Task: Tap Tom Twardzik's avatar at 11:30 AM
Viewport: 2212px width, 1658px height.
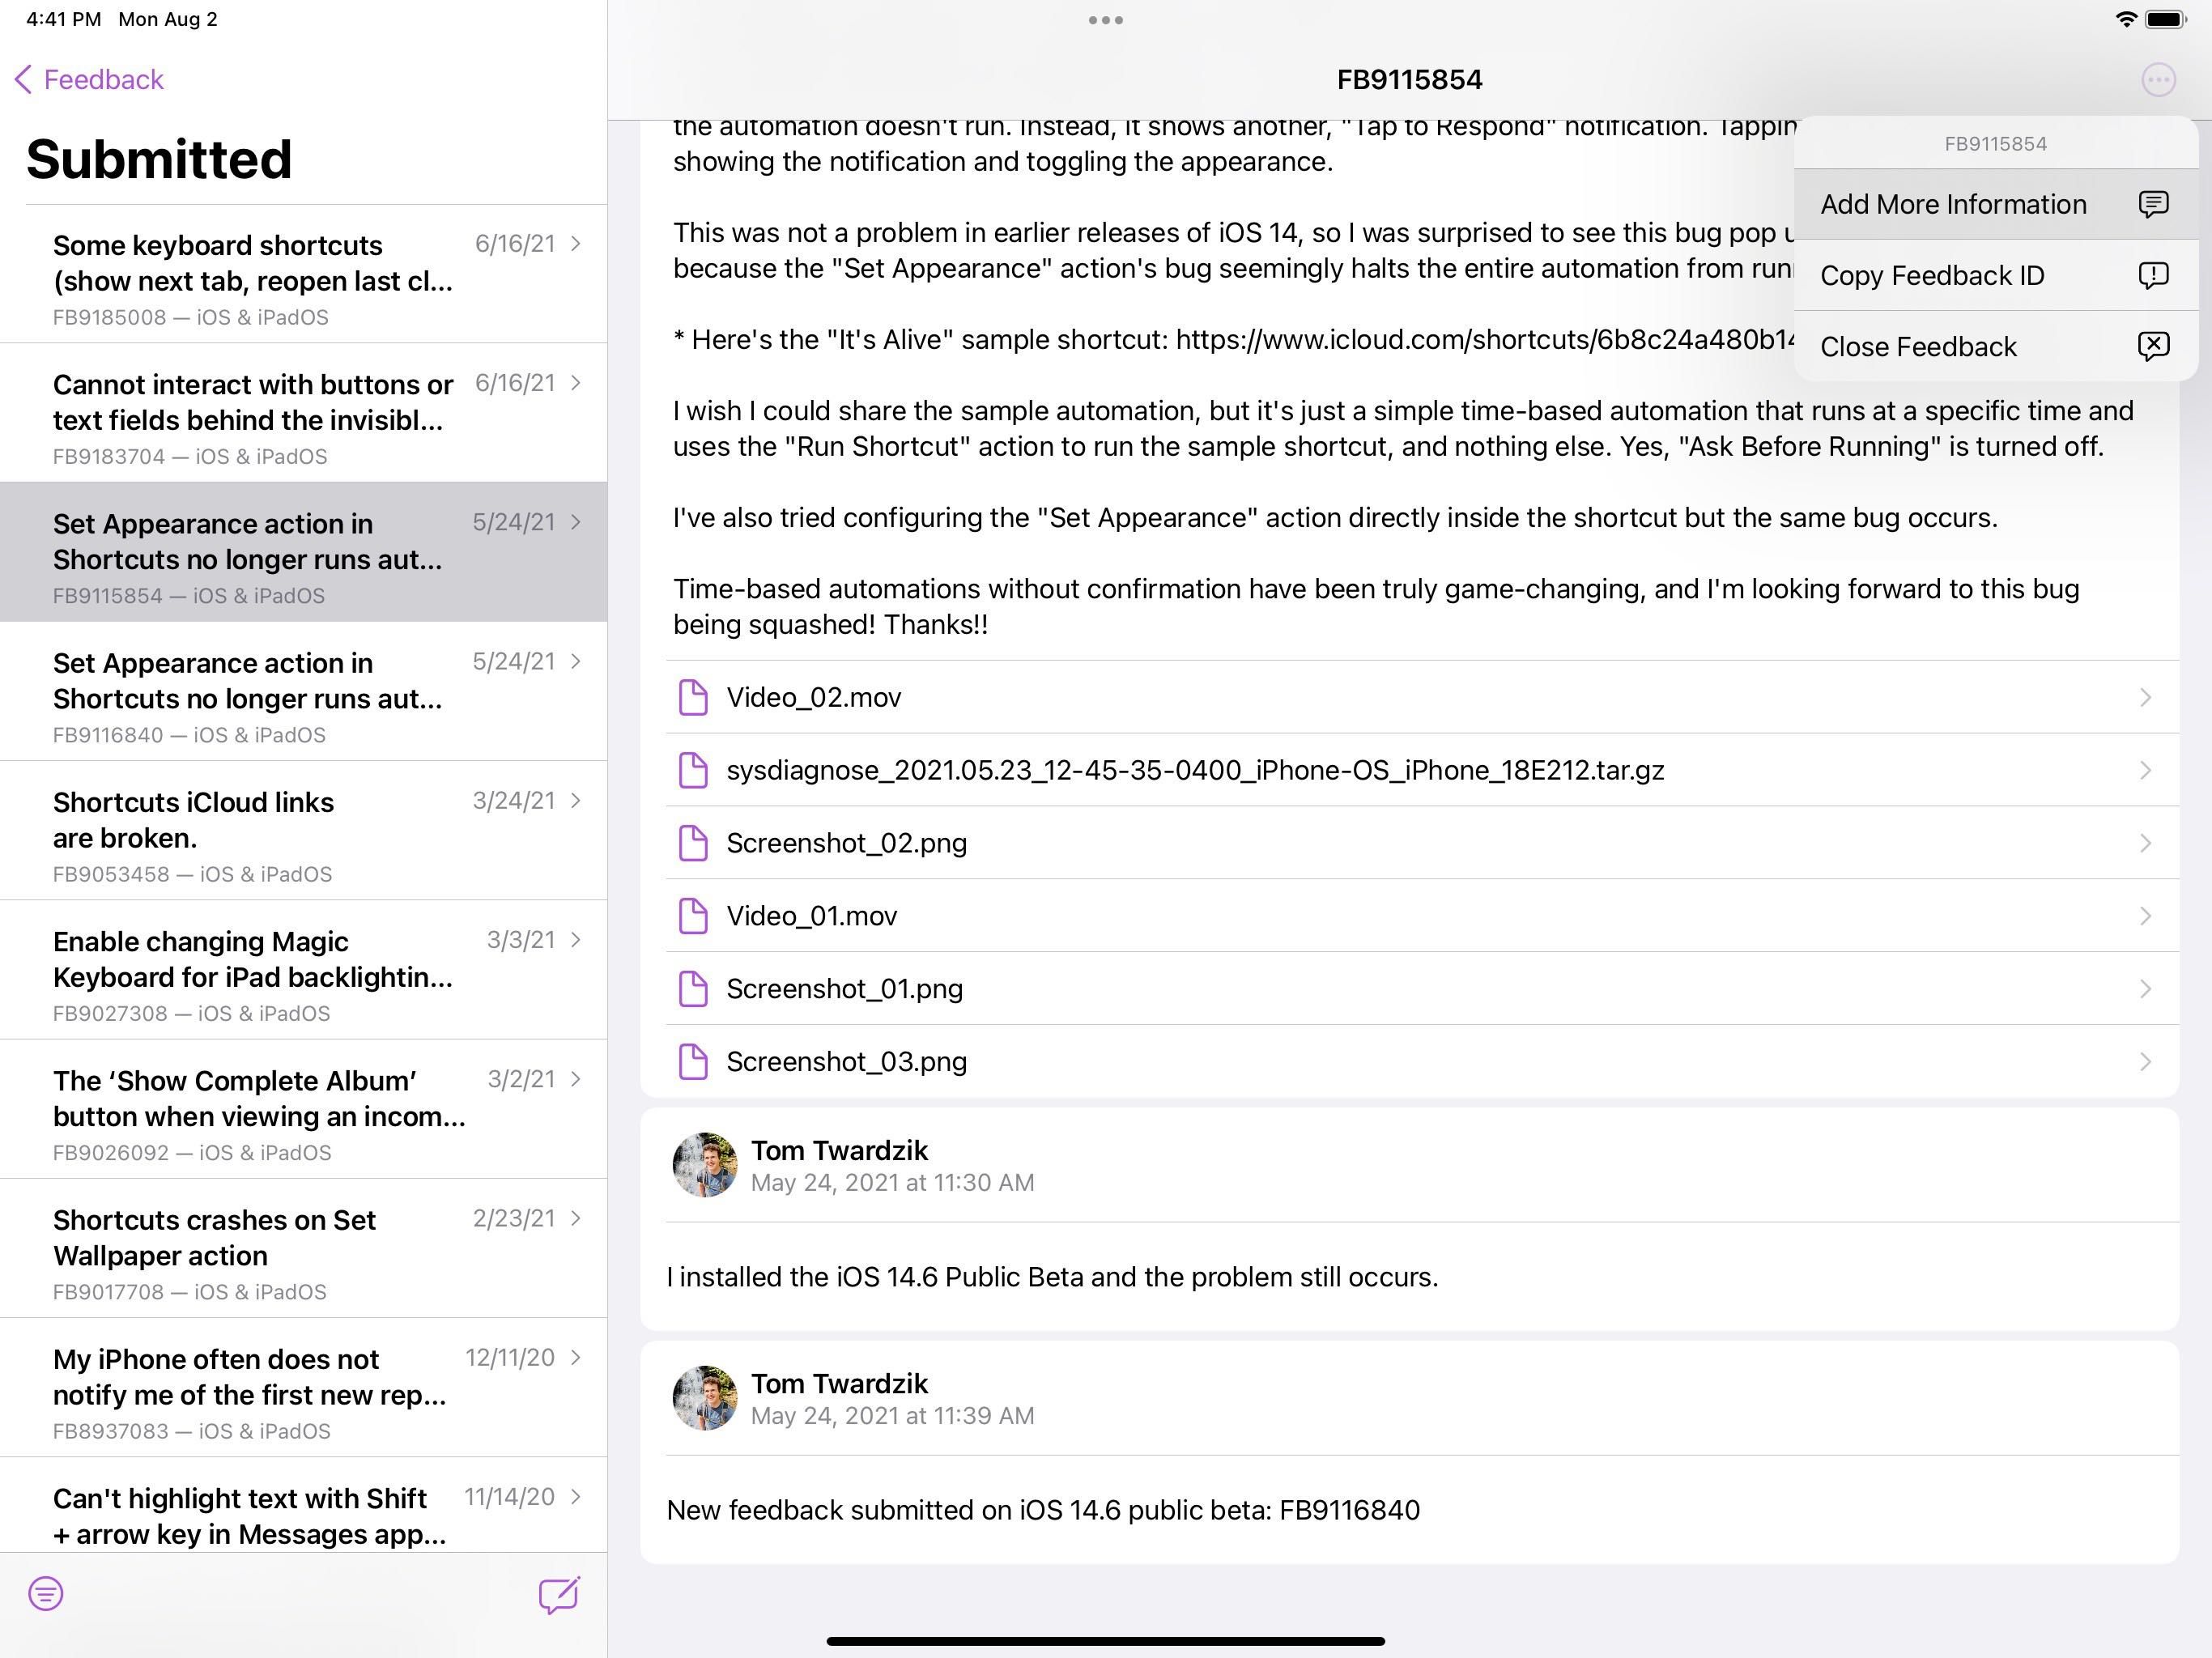Action: pyautogui.click(x=704, y=1165)
